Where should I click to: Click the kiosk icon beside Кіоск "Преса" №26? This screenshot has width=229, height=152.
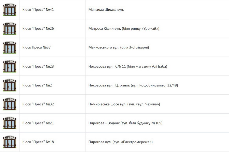[x=10, y=29]
